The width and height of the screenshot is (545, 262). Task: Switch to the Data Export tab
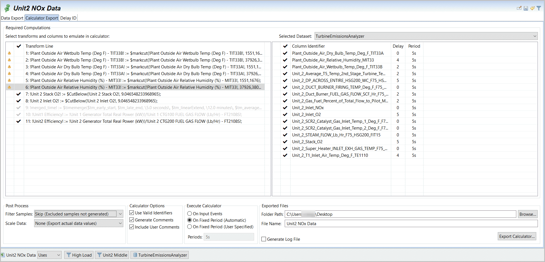[12, 18]
